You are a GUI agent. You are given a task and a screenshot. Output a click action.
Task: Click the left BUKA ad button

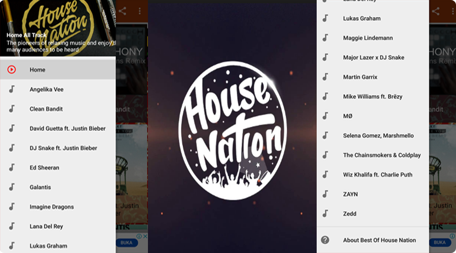point(127,242)
